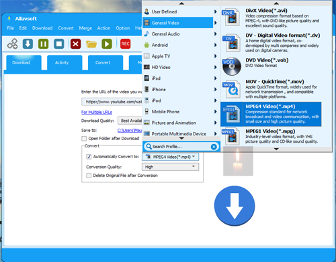Open the Conversion Quality dropdown
Viewport: 336px width, 262px height.
point(170,167)
